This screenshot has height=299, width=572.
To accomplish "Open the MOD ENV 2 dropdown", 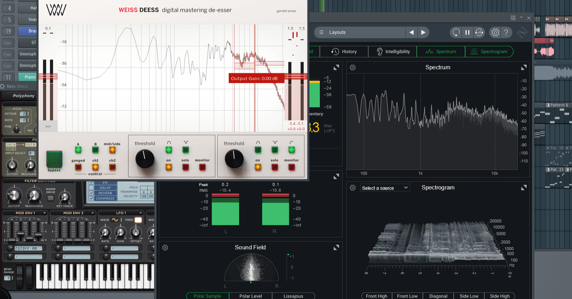I will (x=92, y=213).
